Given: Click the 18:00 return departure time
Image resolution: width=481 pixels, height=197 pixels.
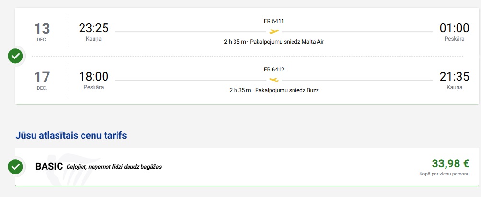Looking at the screenshot, I should (x=94, y=76).
